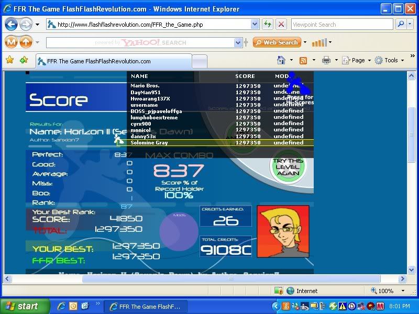Select the FFR The Game browser tab
419x314 pixels.
(113, 61)
